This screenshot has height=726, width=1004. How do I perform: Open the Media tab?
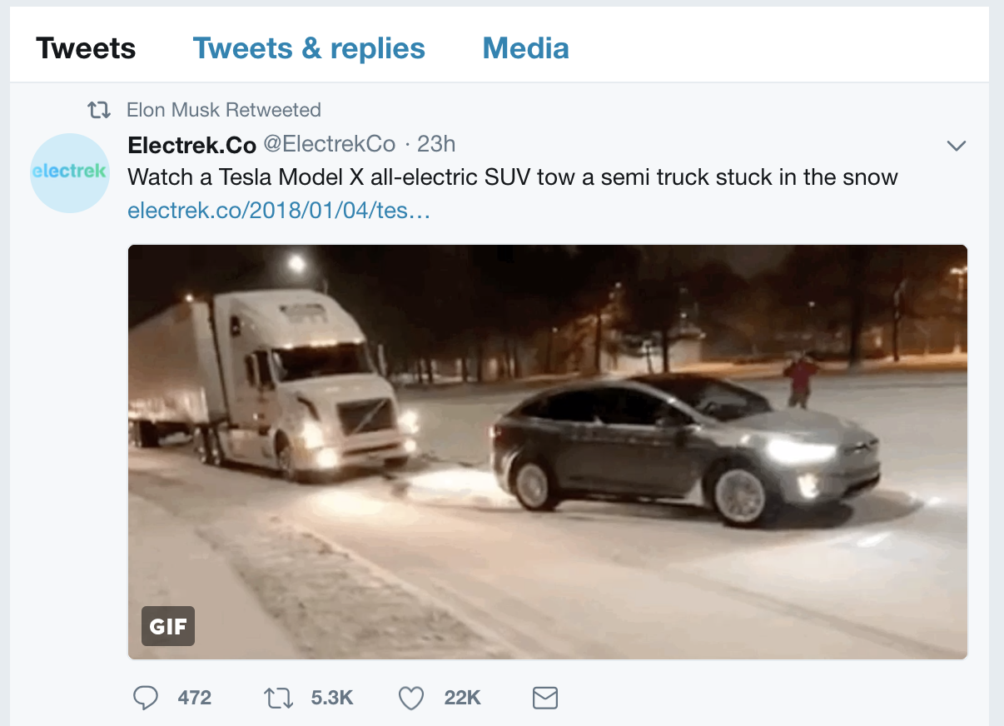click(525, 48)
